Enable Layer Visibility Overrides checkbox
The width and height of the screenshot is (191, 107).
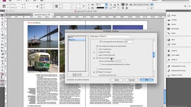pyautogui.click(x=97, y=55)
